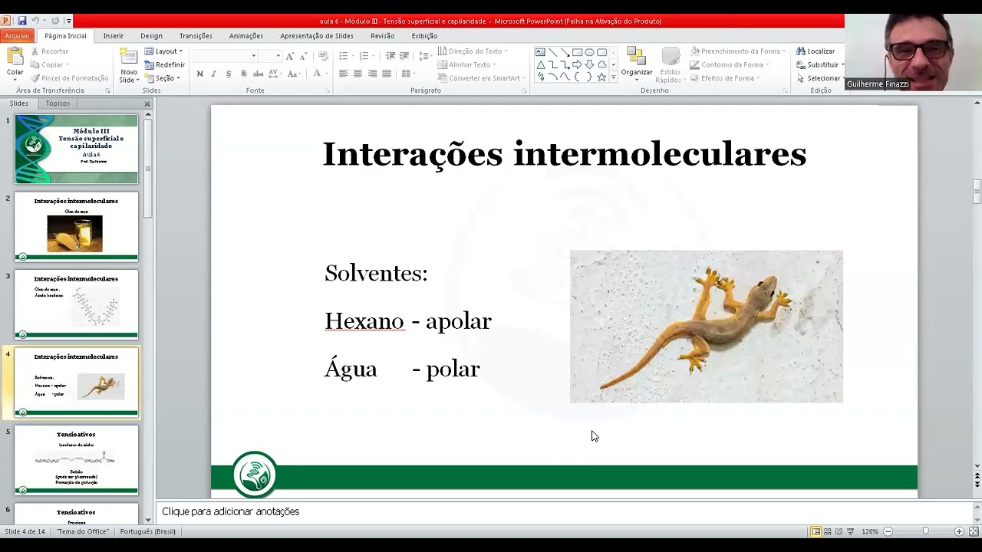Screen dimensions: 982x552
Task: Click the gecko picture on the slide
Action: [x=706, y=327]
